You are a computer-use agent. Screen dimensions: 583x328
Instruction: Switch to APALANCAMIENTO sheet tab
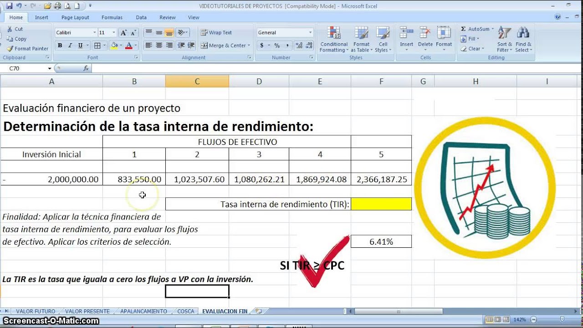pos(143,311)
